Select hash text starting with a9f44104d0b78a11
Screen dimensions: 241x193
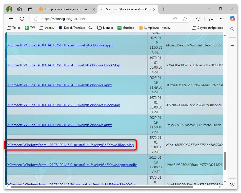coord(194,65)
